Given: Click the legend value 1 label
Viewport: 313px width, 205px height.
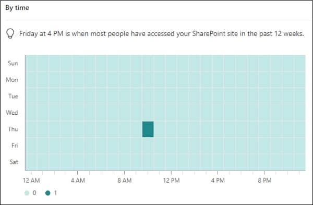Looking at the screenshot, I should [55, 193].
